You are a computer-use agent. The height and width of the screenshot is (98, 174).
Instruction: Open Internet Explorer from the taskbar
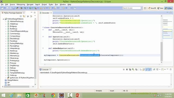pyautogui.click(x=11, y=95)
